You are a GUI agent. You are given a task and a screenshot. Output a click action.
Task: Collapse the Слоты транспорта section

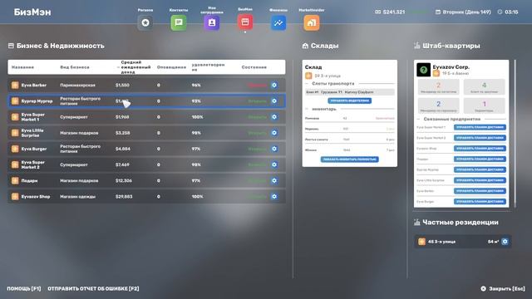(x=307, y=83)
